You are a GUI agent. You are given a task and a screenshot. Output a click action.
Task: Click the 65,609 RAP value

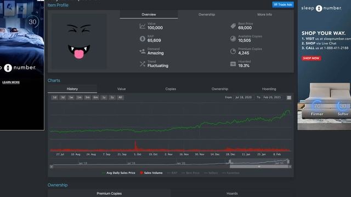[x=154, y=40]
